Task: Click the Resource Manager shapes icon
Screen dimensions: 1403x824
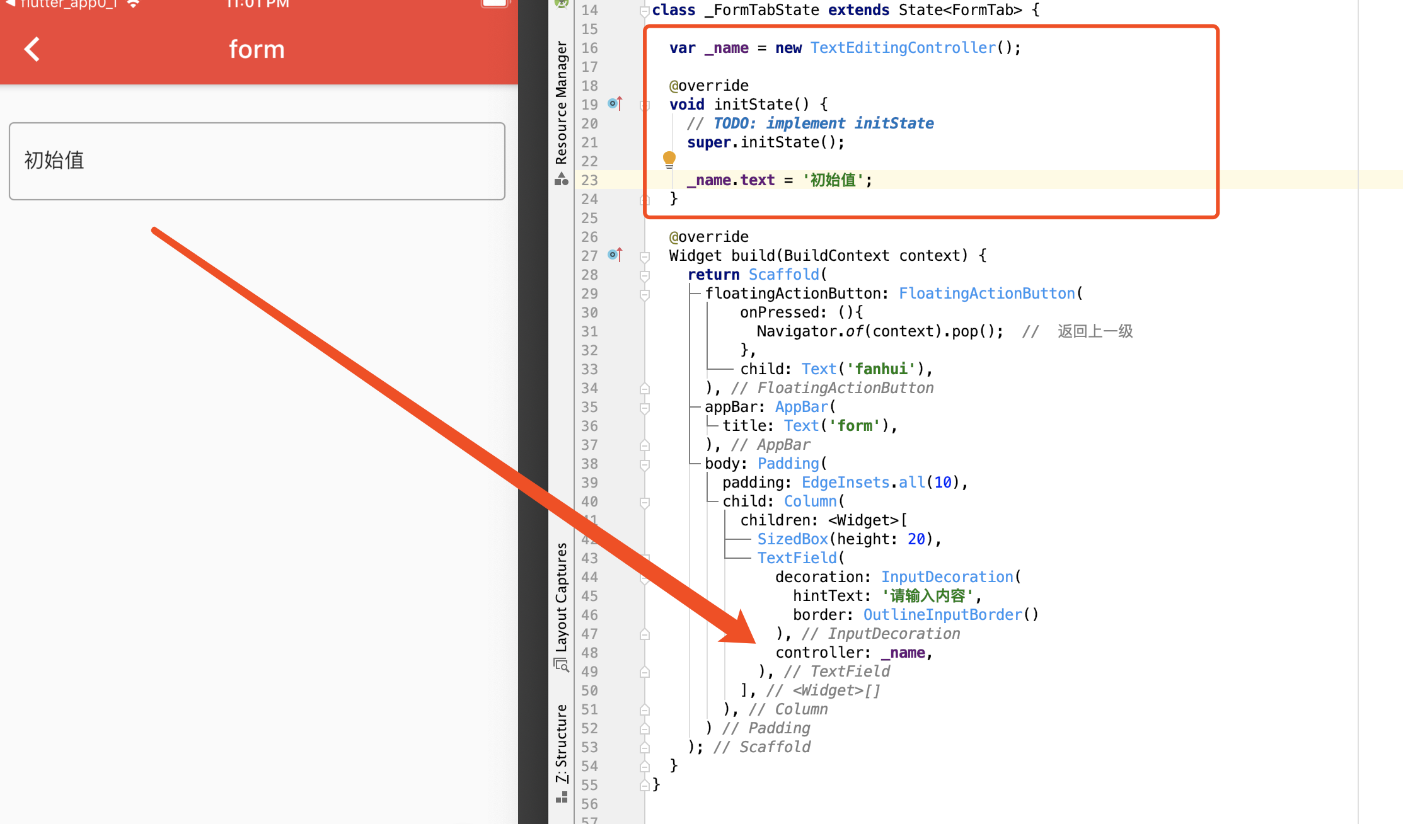Action: point(561,180)
